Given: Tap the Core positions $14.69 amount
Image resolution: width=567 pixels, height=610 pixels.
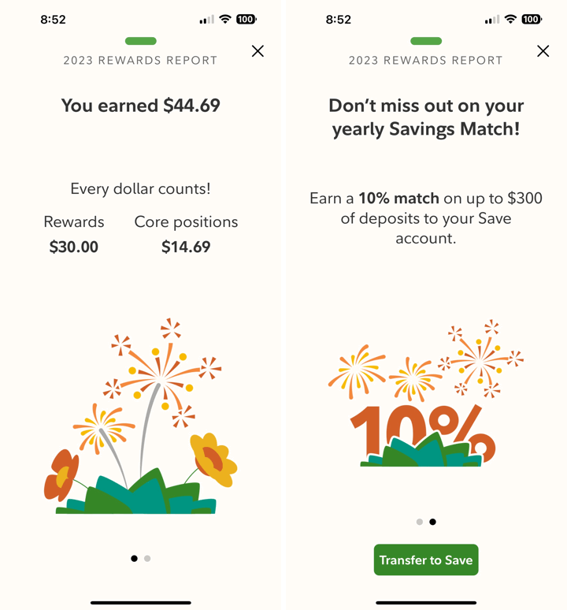Looking at the screenshot, I should 186,247.
